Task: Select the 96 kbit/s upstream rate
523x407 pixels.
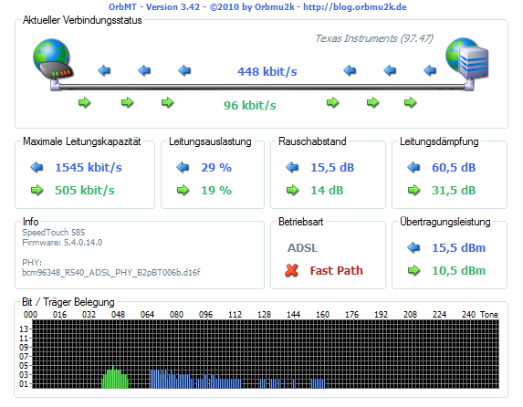Action: [x=250, y=105]
